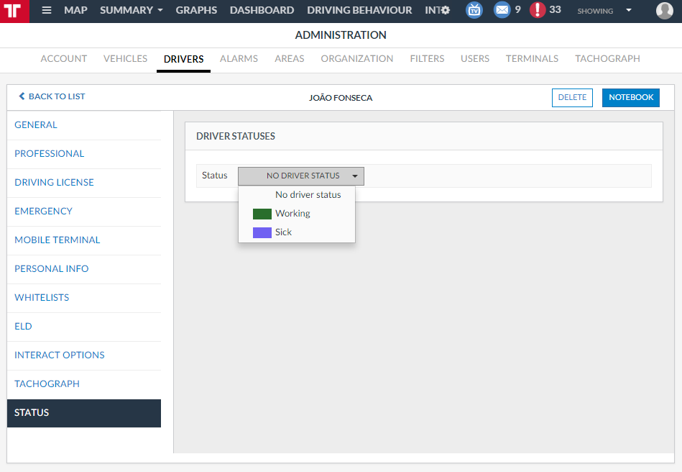This screenshot has width=682, height=472.
Task: Open the red alerts exclamation icon
Action: 538,10
